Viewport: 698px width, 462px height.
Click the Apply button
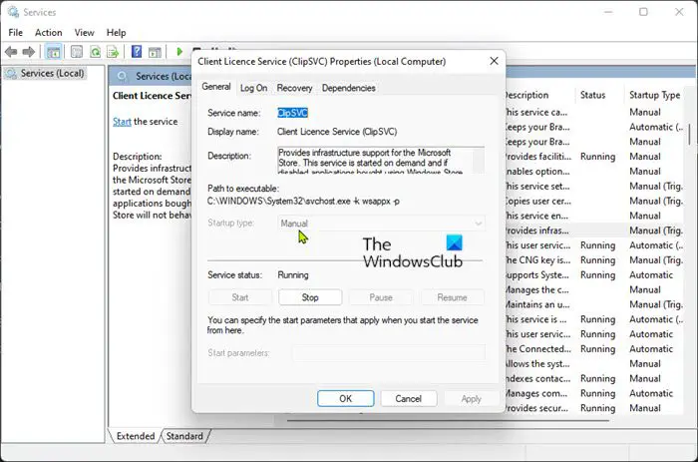[471, 399]
